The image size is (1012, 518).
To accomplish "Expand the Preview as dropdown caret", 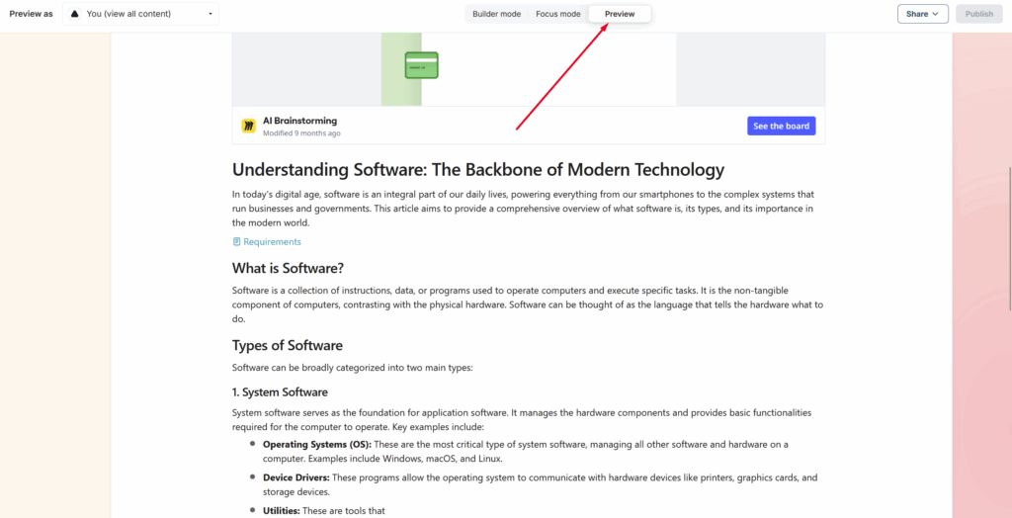I will [x=211, y=14].
